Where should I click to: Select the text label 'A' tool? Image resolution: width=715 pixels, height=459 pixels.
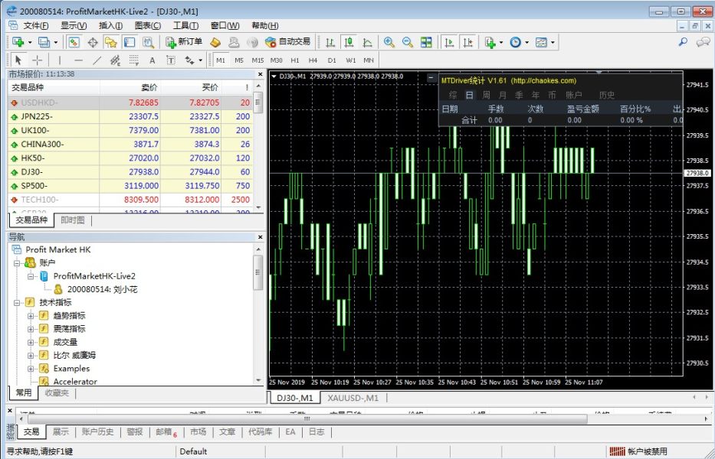pyautogui.click(x=152, y=60)
